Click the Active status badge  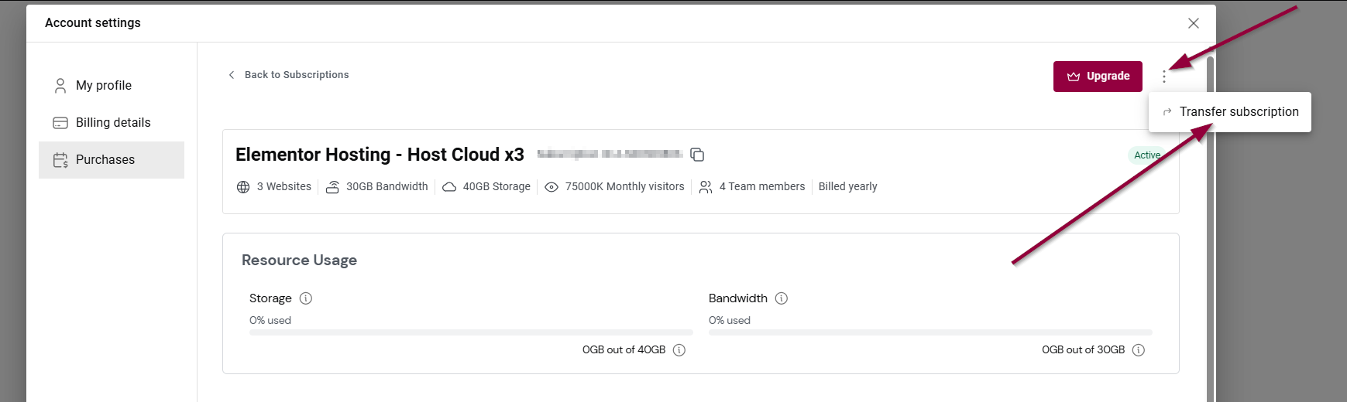click(x=1146, y=155)
